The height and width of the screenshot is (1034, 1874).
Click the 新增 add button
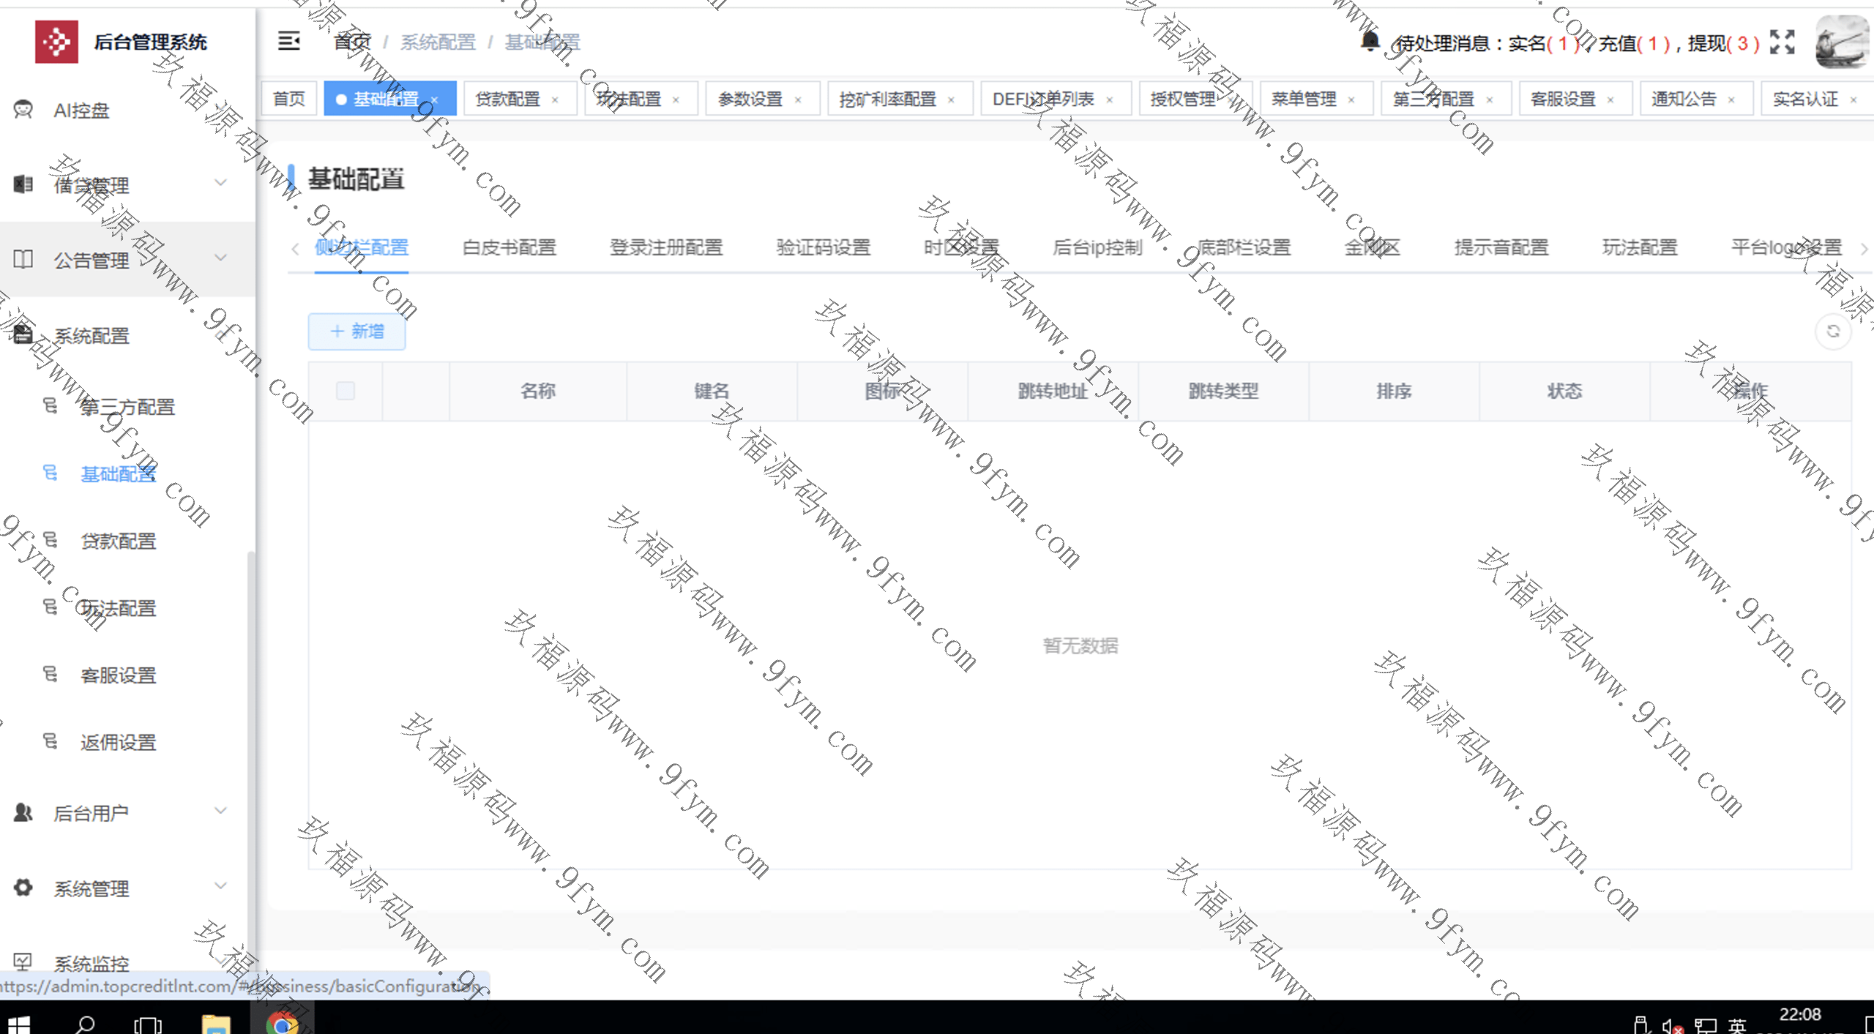pyautogui.click(x=356, y=331)
